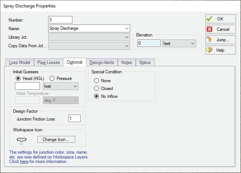The image size is (241, 173).
Task: Set special condition to Closed
Action: click(97, 89)
